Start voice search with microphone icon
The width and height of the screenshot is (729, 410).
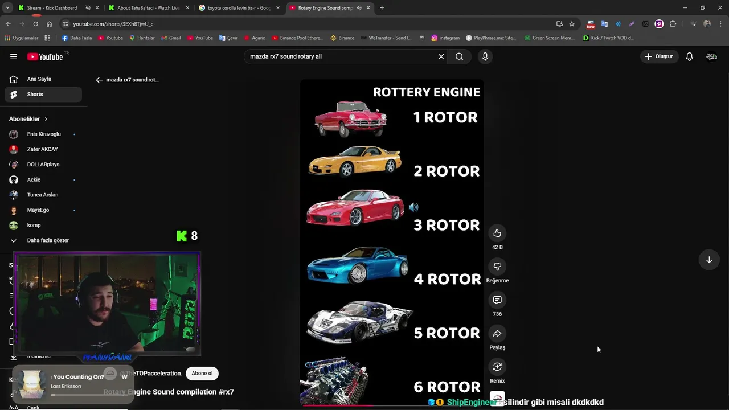pyautogui.click(x=485, y=56)
